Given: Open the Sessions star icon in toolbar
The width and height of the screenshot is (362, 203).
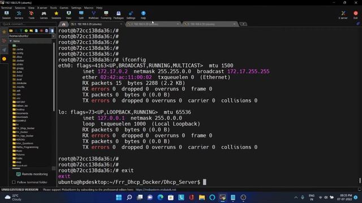Looking at the screenshot, I should [x=56, y=15].
